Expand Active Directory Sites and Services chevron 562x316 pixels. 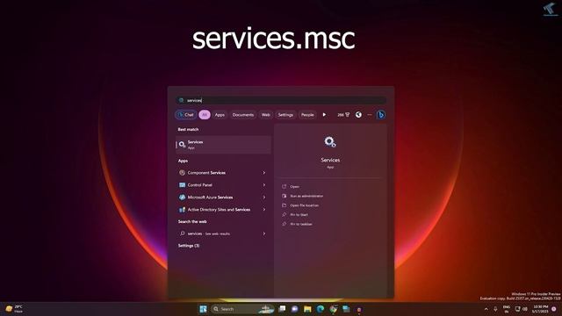point(264,210)
